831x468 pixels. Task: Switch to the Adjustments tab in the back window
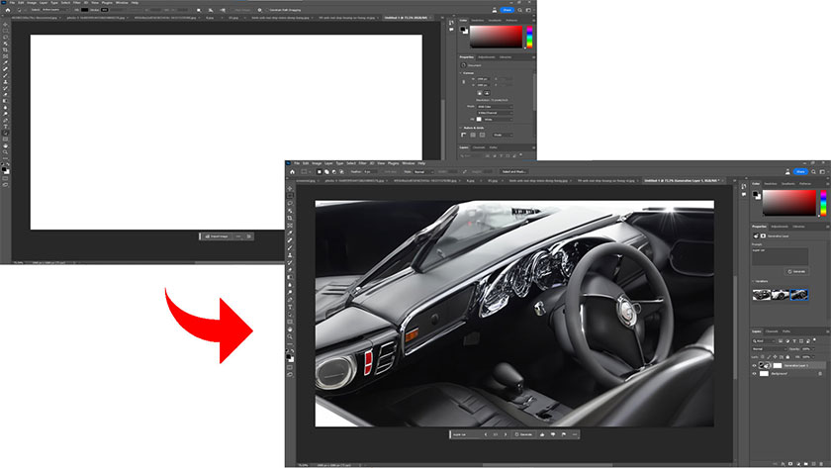point(487,57)
